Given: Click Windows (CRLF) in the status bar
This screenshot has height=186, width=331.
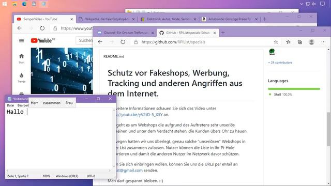Looking at the screenshot, I should (67, 176).
